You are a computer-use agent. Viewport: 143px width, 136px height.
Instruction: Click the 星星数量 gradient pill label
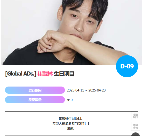(35, 100)
